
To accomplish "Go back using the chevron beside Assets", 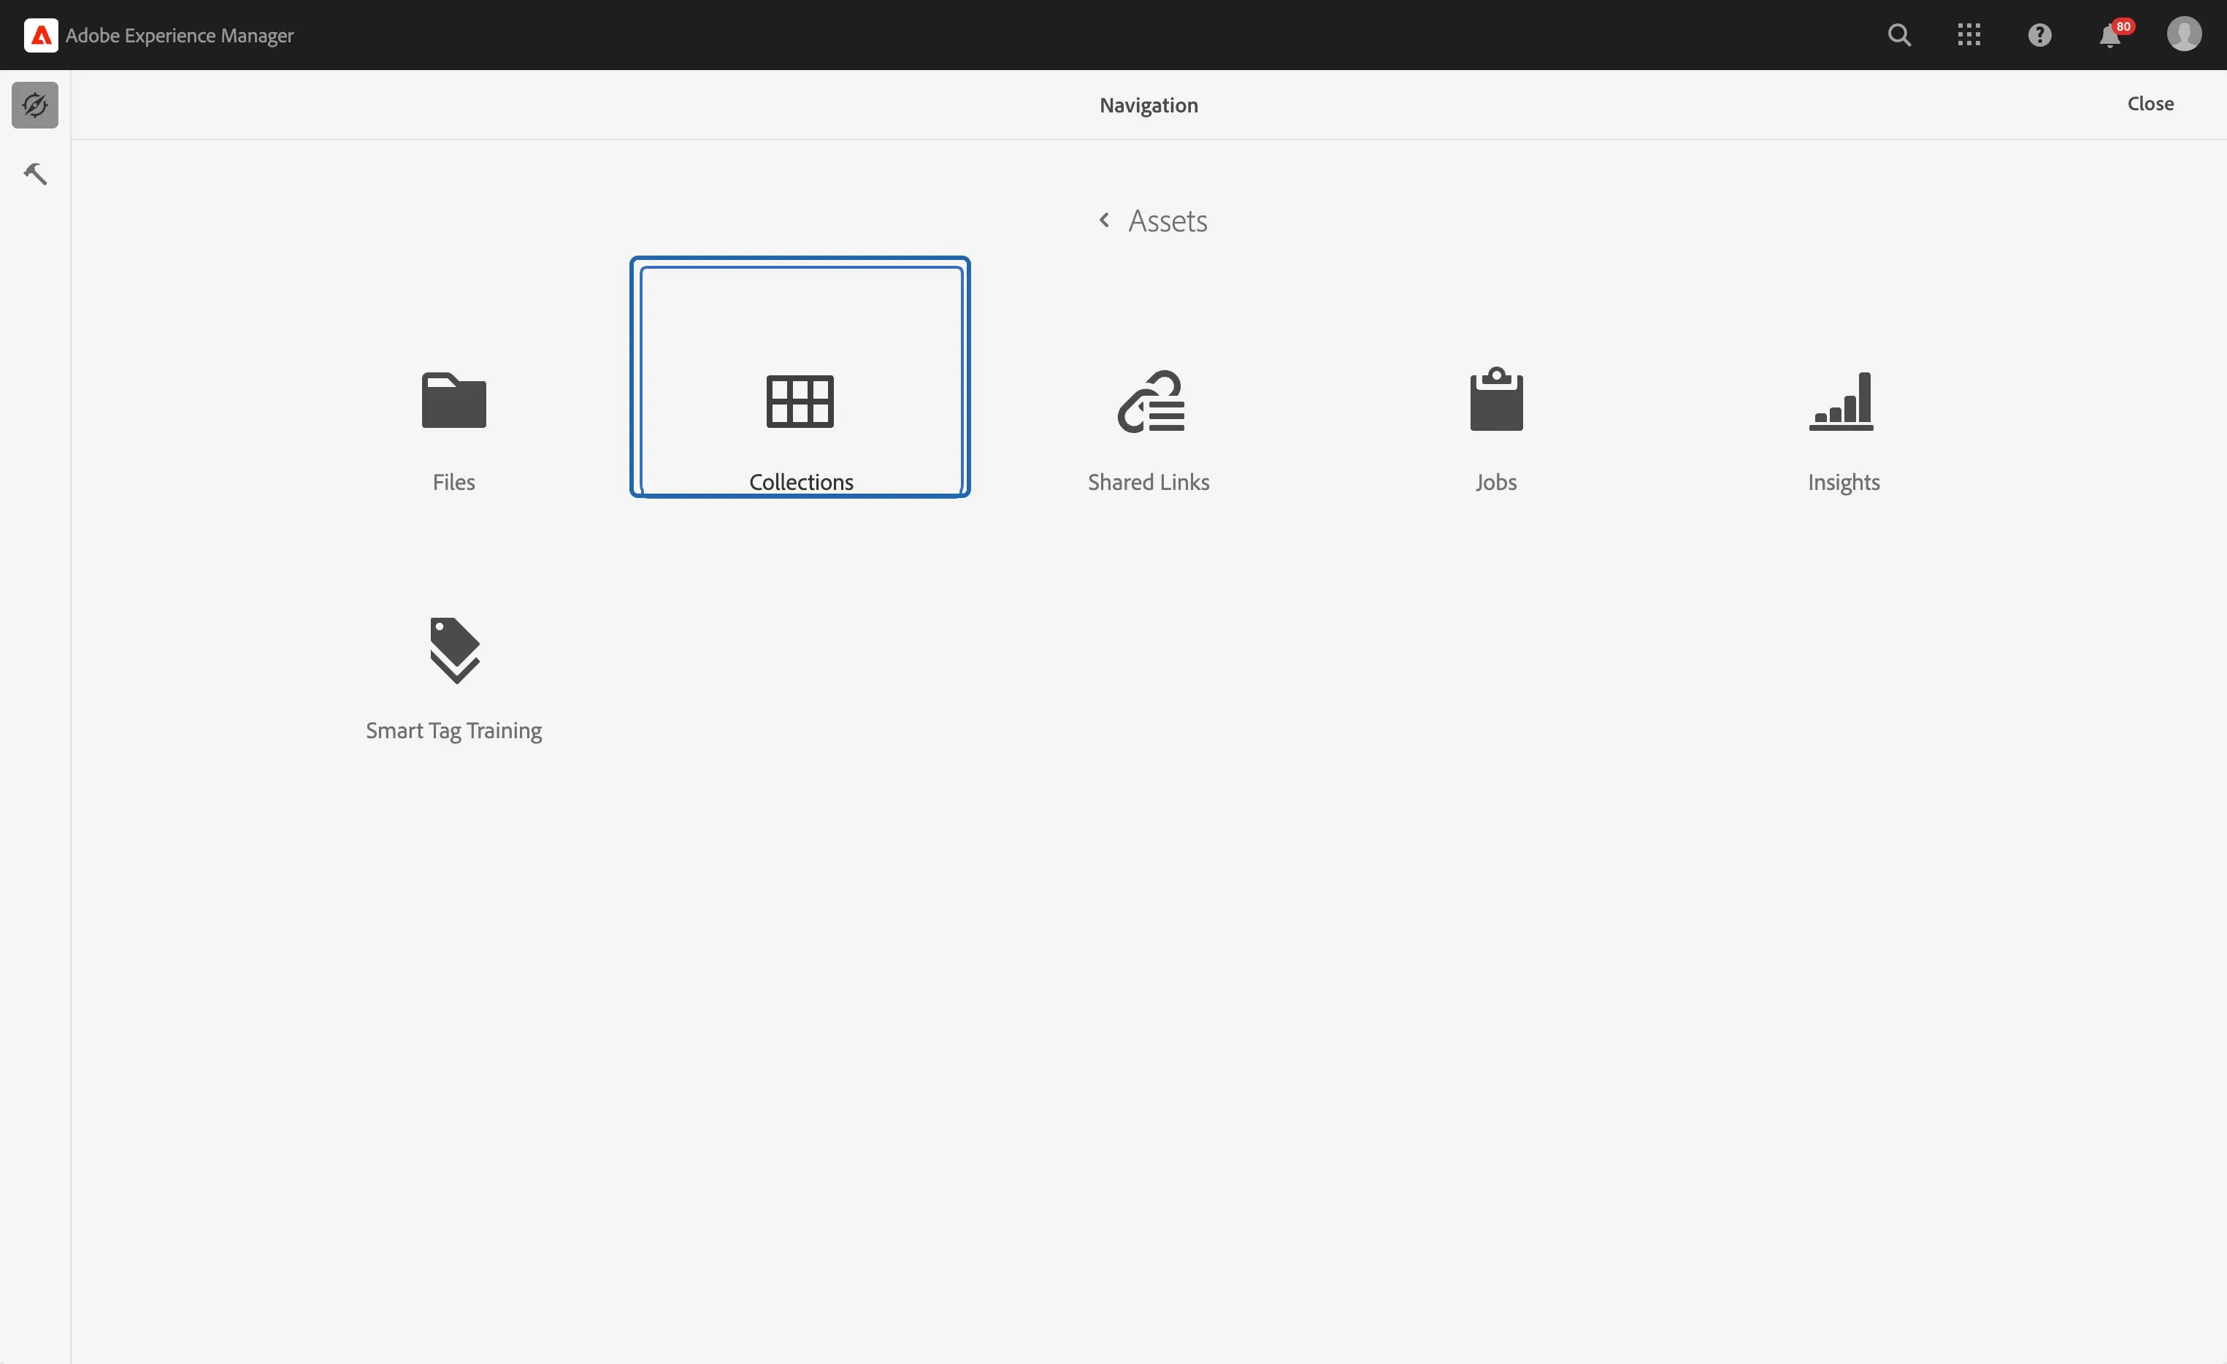I will click(1103, 220).
